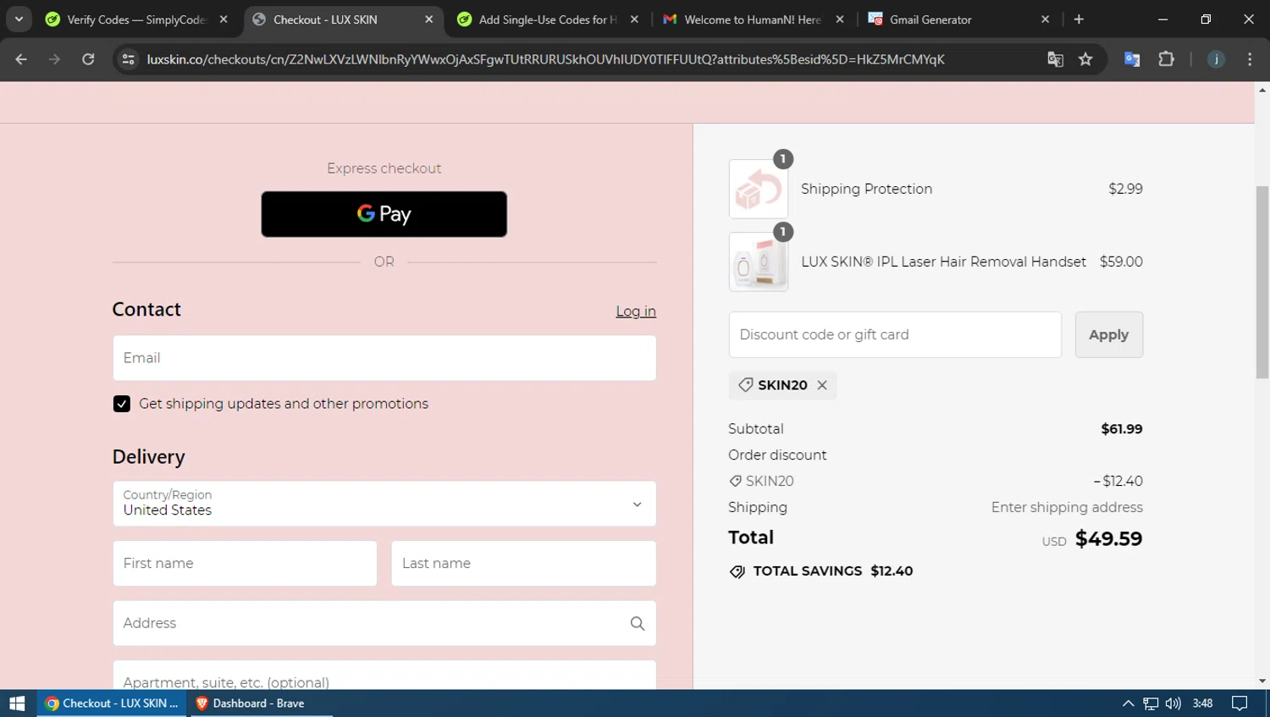This screenshot has height=717, width=1270.
Task: View site information icon in address bar
Action: tap(128, 59)
